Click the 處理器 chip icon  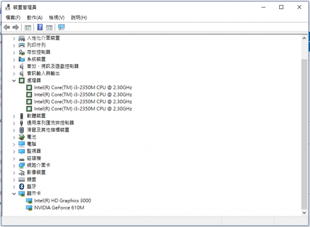click(x=22, y=80)
